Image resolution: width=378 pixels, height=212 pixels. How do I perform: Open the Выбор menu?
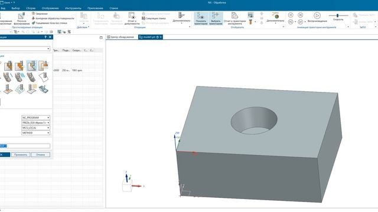coord(16,8)
